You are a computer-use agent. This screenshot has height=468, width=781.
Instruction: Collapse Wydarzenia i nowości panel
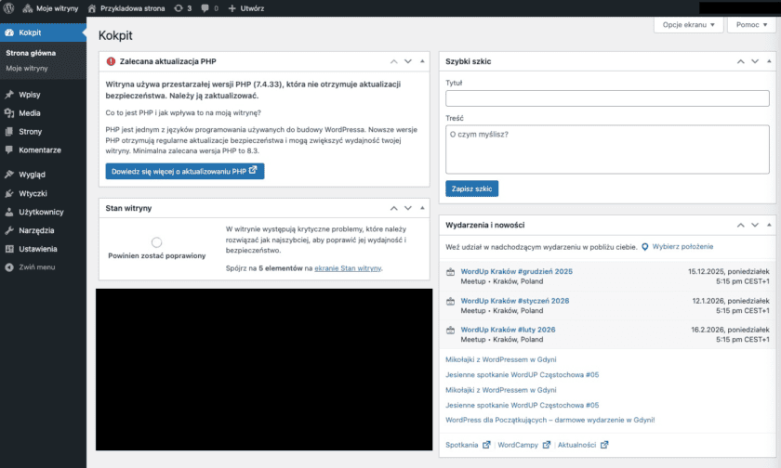[769, 226]
